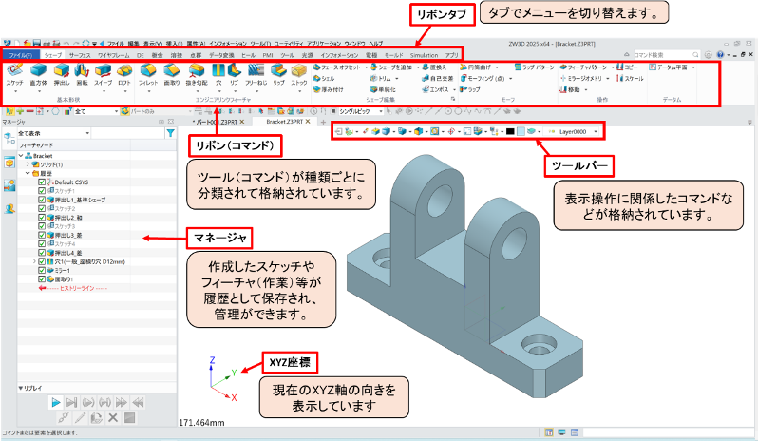Screen dimensions: 758x441
Task: Open the ヘルプ menu in menu bar
Action: point(376,44)
